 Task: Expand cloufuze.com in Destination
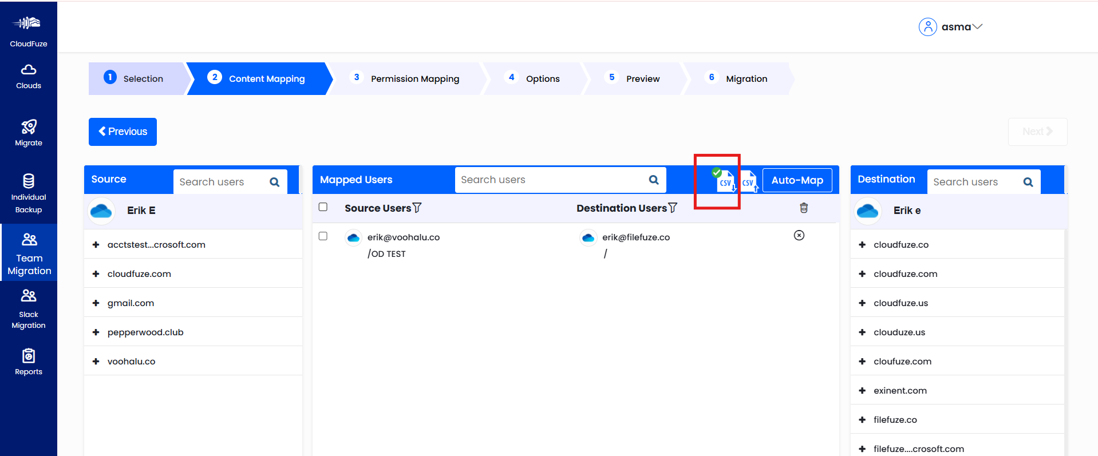click(862, 362)
